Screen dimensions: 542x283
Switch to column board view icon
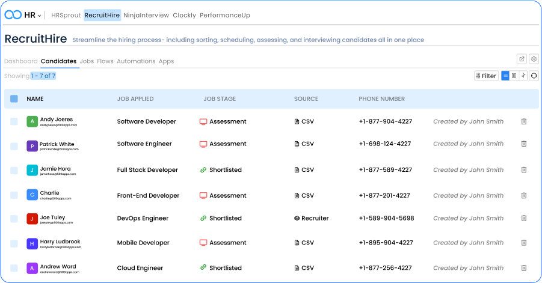[514, 76]
